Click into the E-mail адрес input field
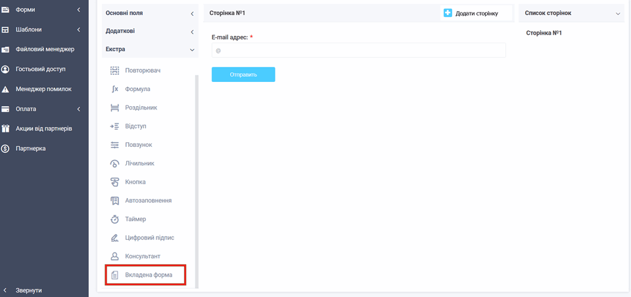 coord(359,50)
